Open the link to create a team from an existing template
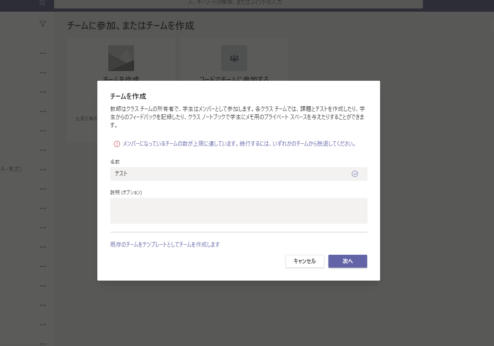The image size is (494, 346). pos(165,244)
